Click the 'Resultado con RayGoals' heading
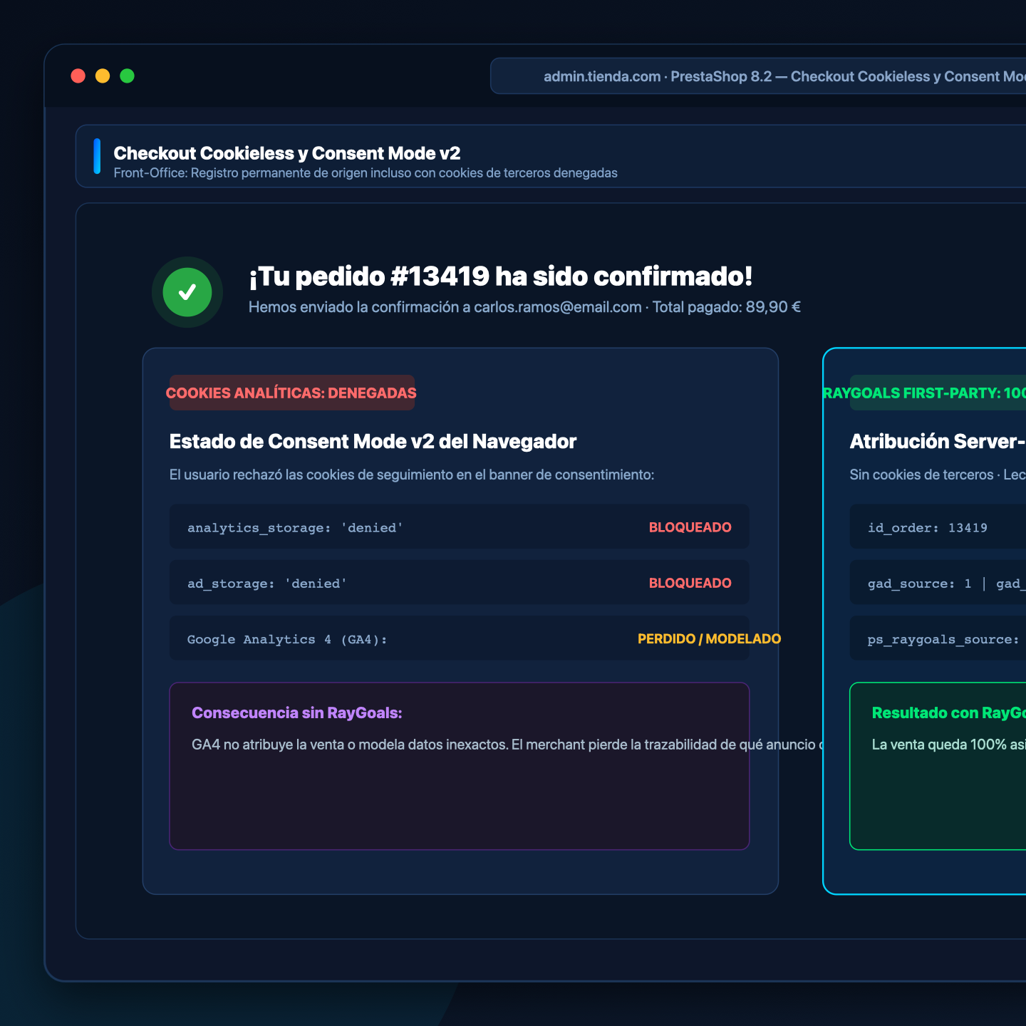Viewport: 1026px width, 1026px height. (949, 712)
